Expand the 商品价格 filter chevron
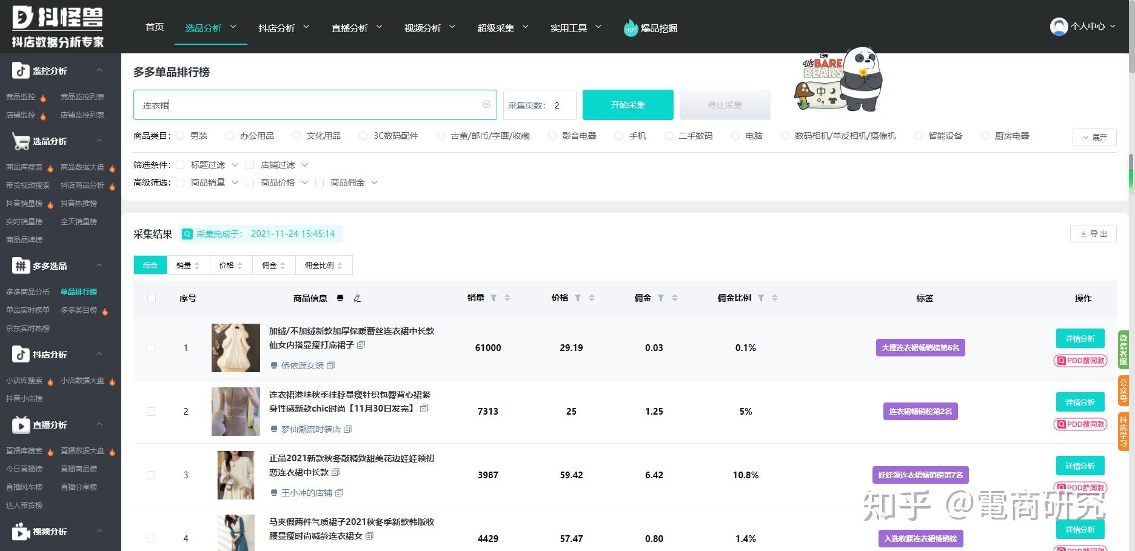 click(304, 182)
